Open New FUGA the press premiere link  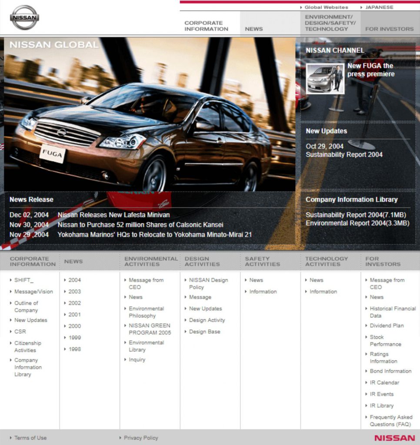[x=371, y=70]
